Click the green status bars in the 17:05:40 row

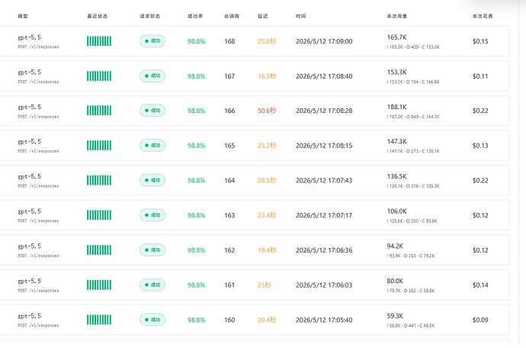pyautogui.click(x=99, y=320)
